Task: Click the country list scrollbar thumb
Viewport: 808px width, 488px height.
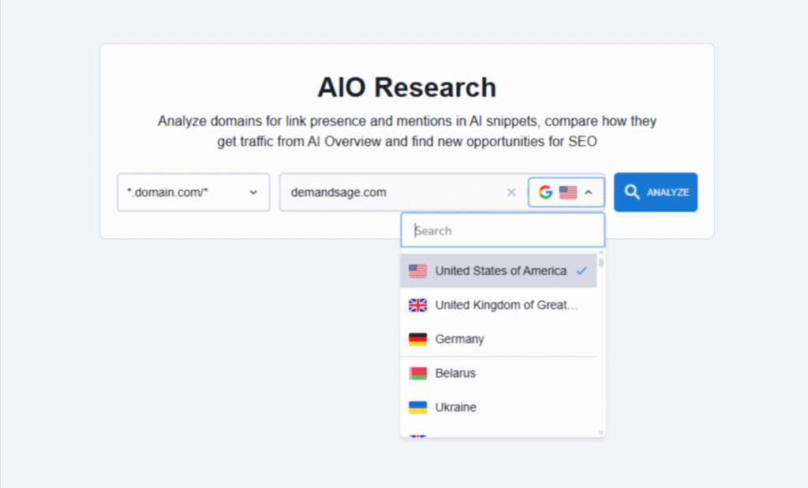Action: [x=600, y=262]
